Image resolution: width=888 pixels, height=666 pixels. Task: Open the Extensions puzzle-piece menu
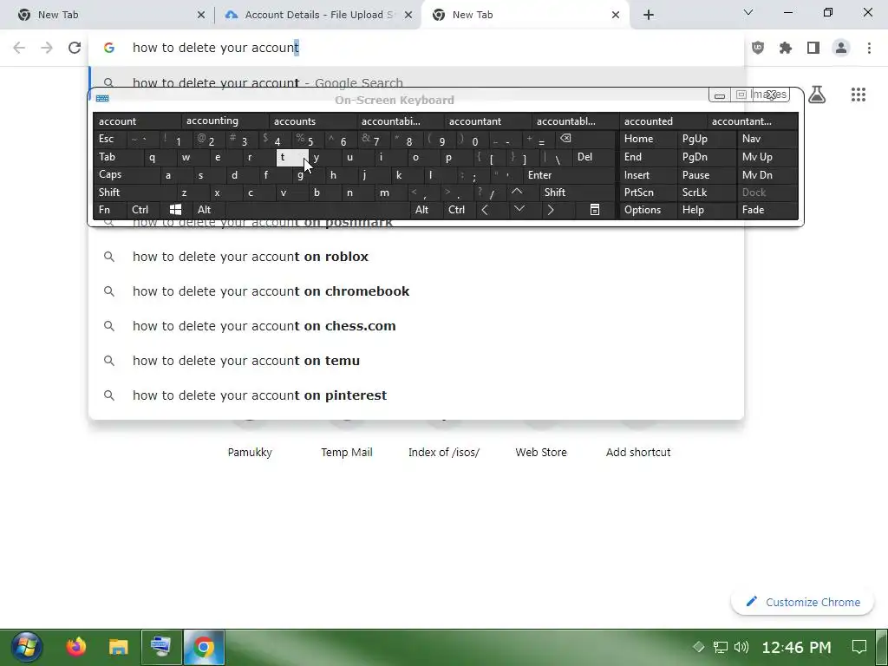(786, 48)
